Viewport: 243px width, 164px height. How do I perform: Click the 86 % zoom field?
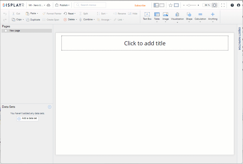[207, 5]
